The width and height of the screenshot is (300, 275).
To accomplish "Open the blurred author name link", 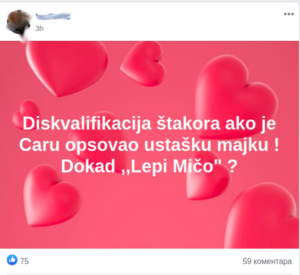I will click(53, 16).
